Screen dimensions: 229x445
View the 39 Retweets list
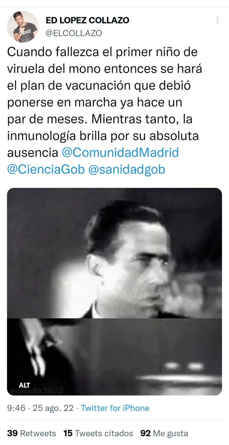pos(32,433)
